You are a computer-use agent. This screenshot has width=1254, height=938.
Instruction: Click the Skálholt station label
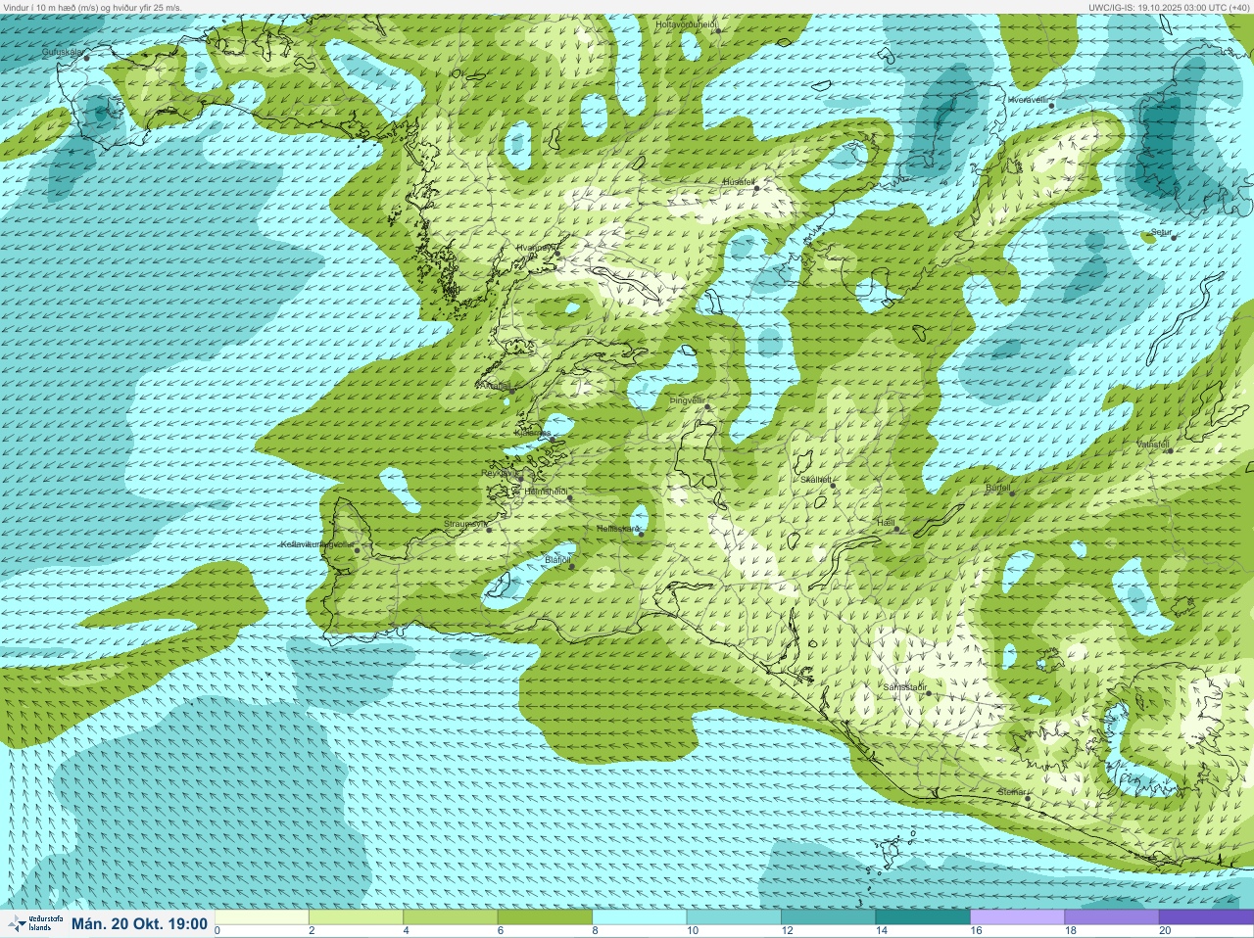click(815, 479)
